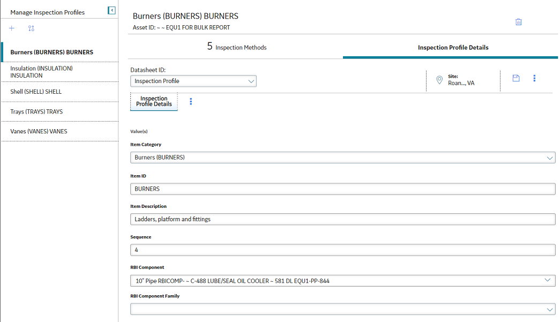The width and height of the screenshot is (560, 322).
Task: Click the Burners (BURNERS) BURNERS page title
Action: 185,16
